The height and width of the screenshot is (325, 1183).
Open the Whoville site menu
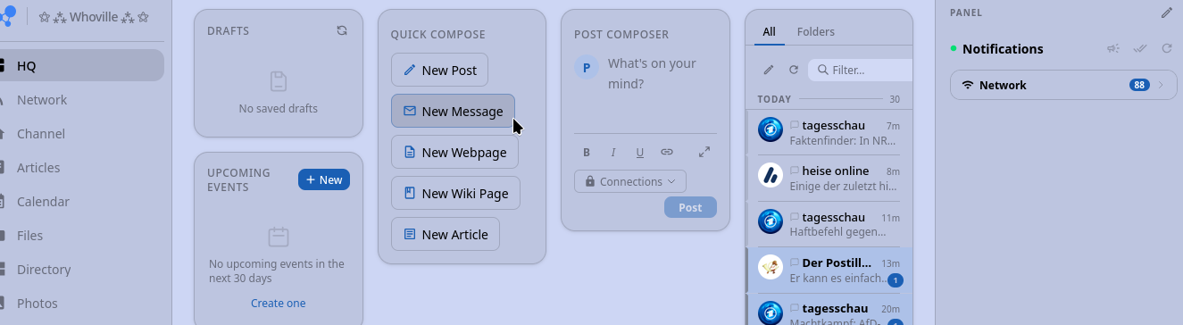[x=94, y=16]
